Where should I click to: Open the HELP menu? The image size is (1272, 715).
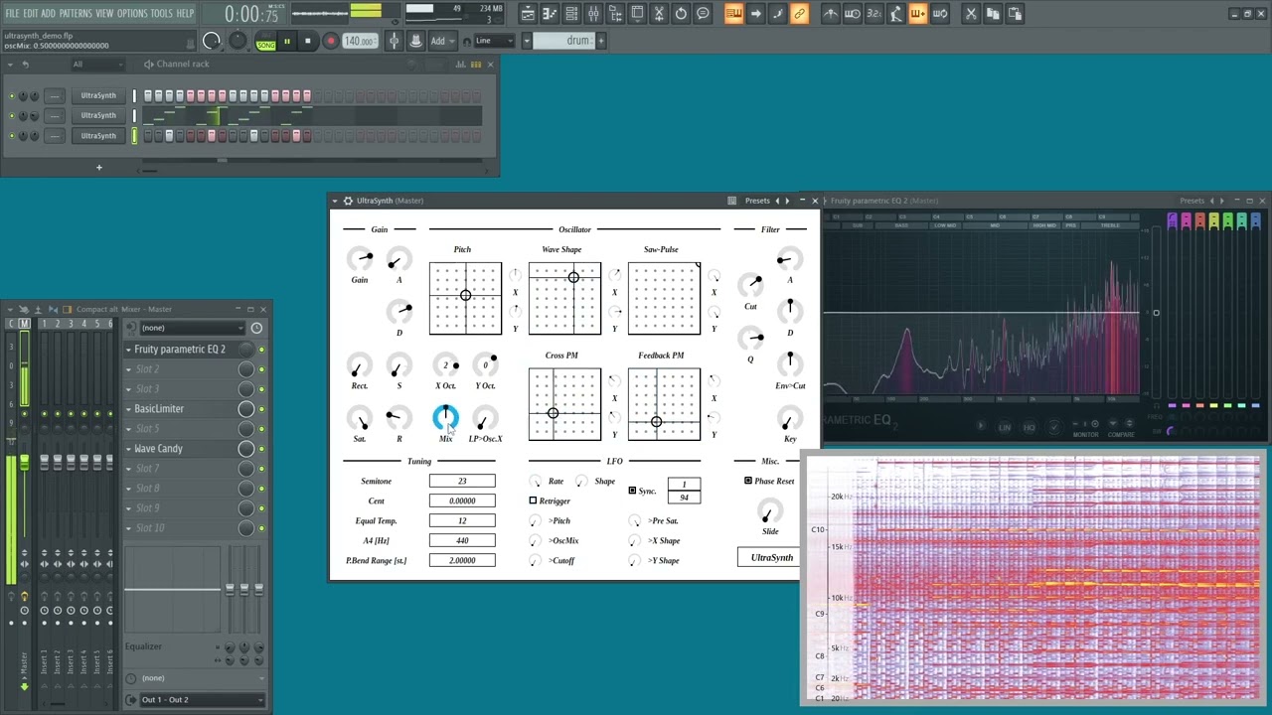pyautogui.click(x=185, y=13)
